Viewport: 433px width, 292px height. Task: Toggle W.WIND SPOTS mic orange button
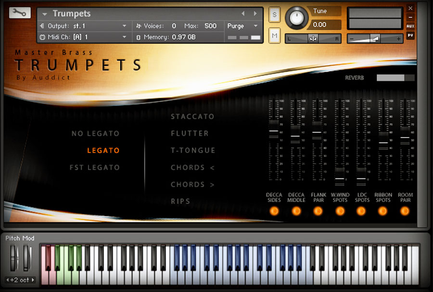(x=340, y=211)
